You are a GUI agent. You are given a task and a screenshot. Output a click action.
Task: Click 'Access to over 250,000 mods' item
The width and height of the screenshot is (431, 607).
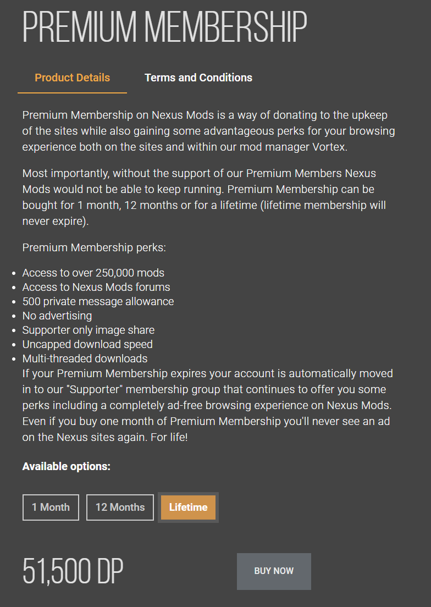coord(93,273)
